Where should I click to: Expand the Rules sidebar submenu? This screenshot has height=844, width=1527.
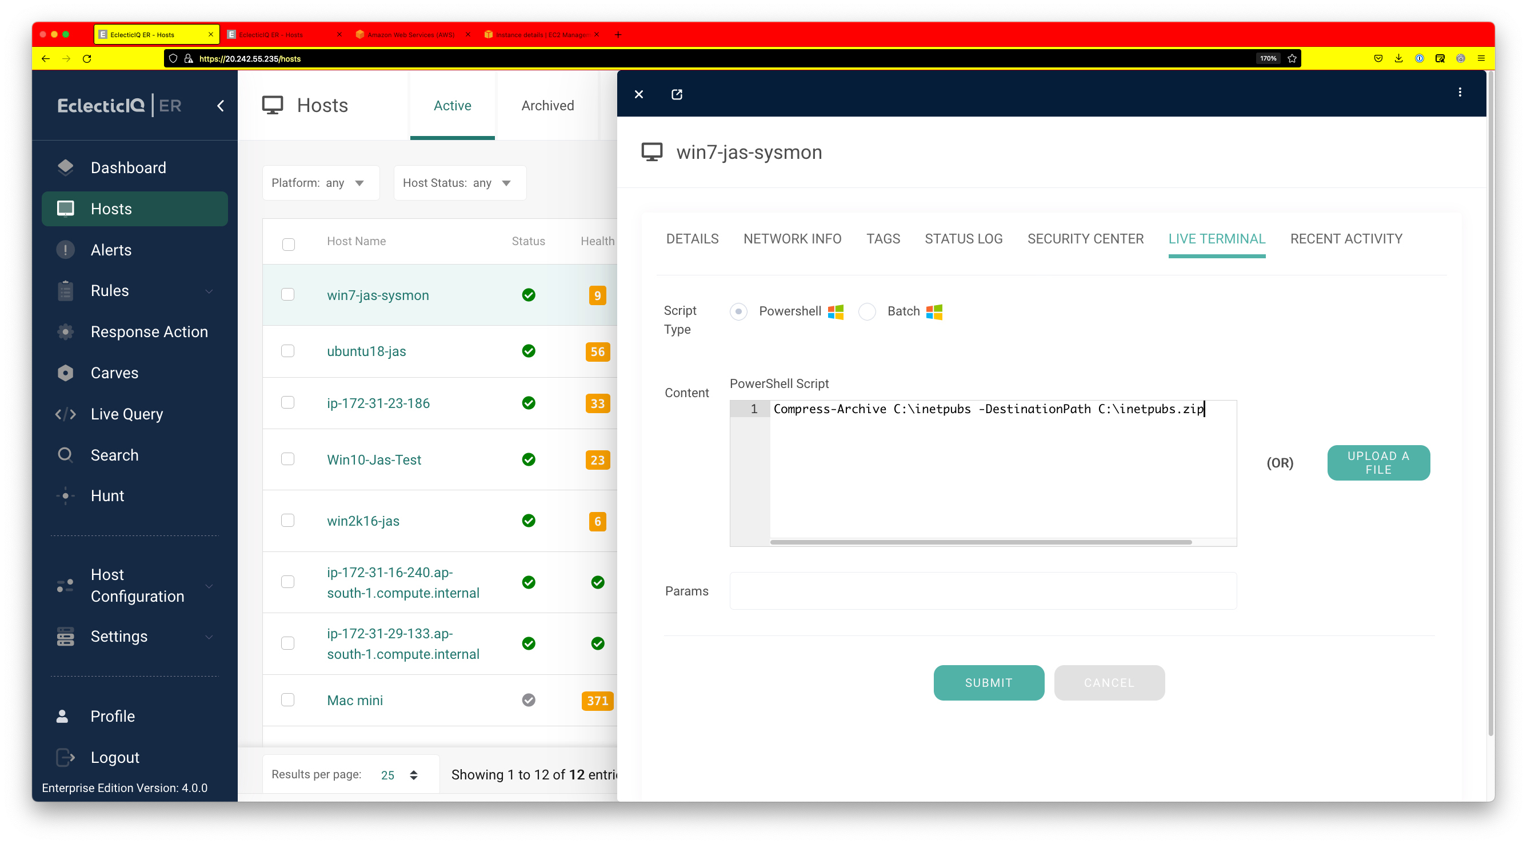209,291
